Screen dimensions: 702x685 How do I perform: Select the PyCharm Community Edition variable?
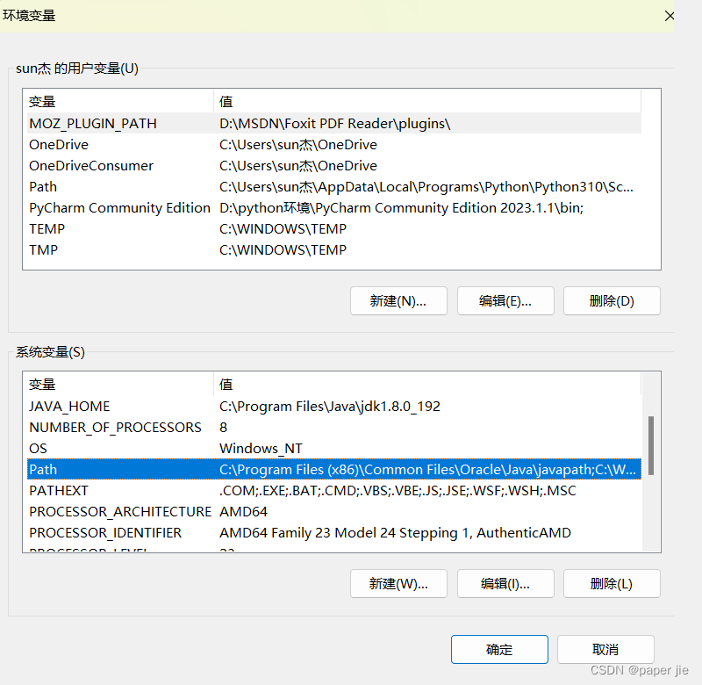334,207
